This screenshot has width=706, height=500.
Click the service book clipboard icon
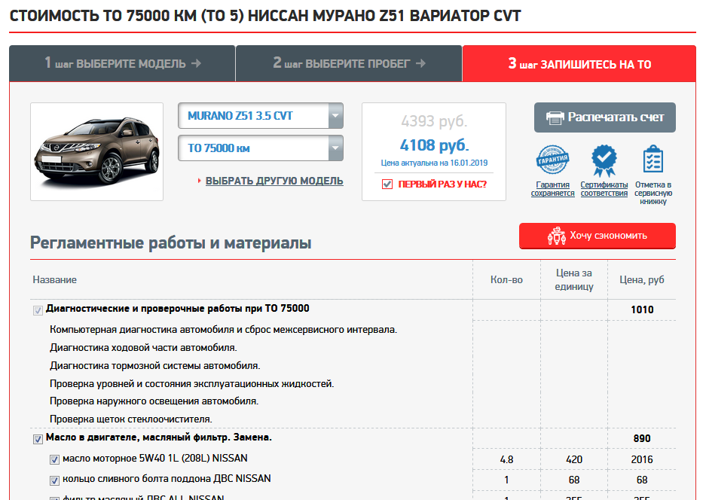point(653,159)
